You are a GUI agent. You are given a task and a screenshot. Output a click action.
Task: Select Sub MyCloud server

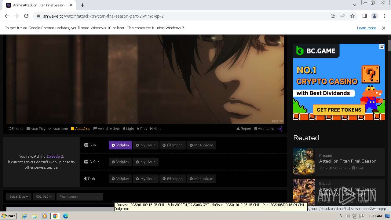point(146,145)
